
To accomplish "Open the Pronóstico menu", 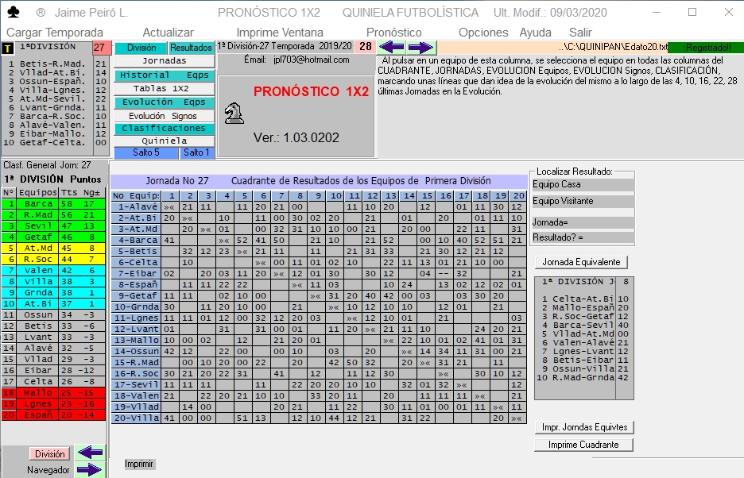I will (x=393, y=33).
